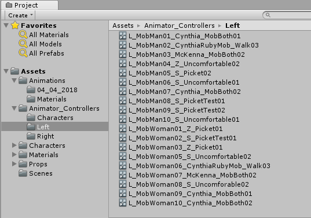Click the L_MobWoman02_S_PicketTest01 controller icon
Viewport: 311px width, 218px height.
click(123, 138)
